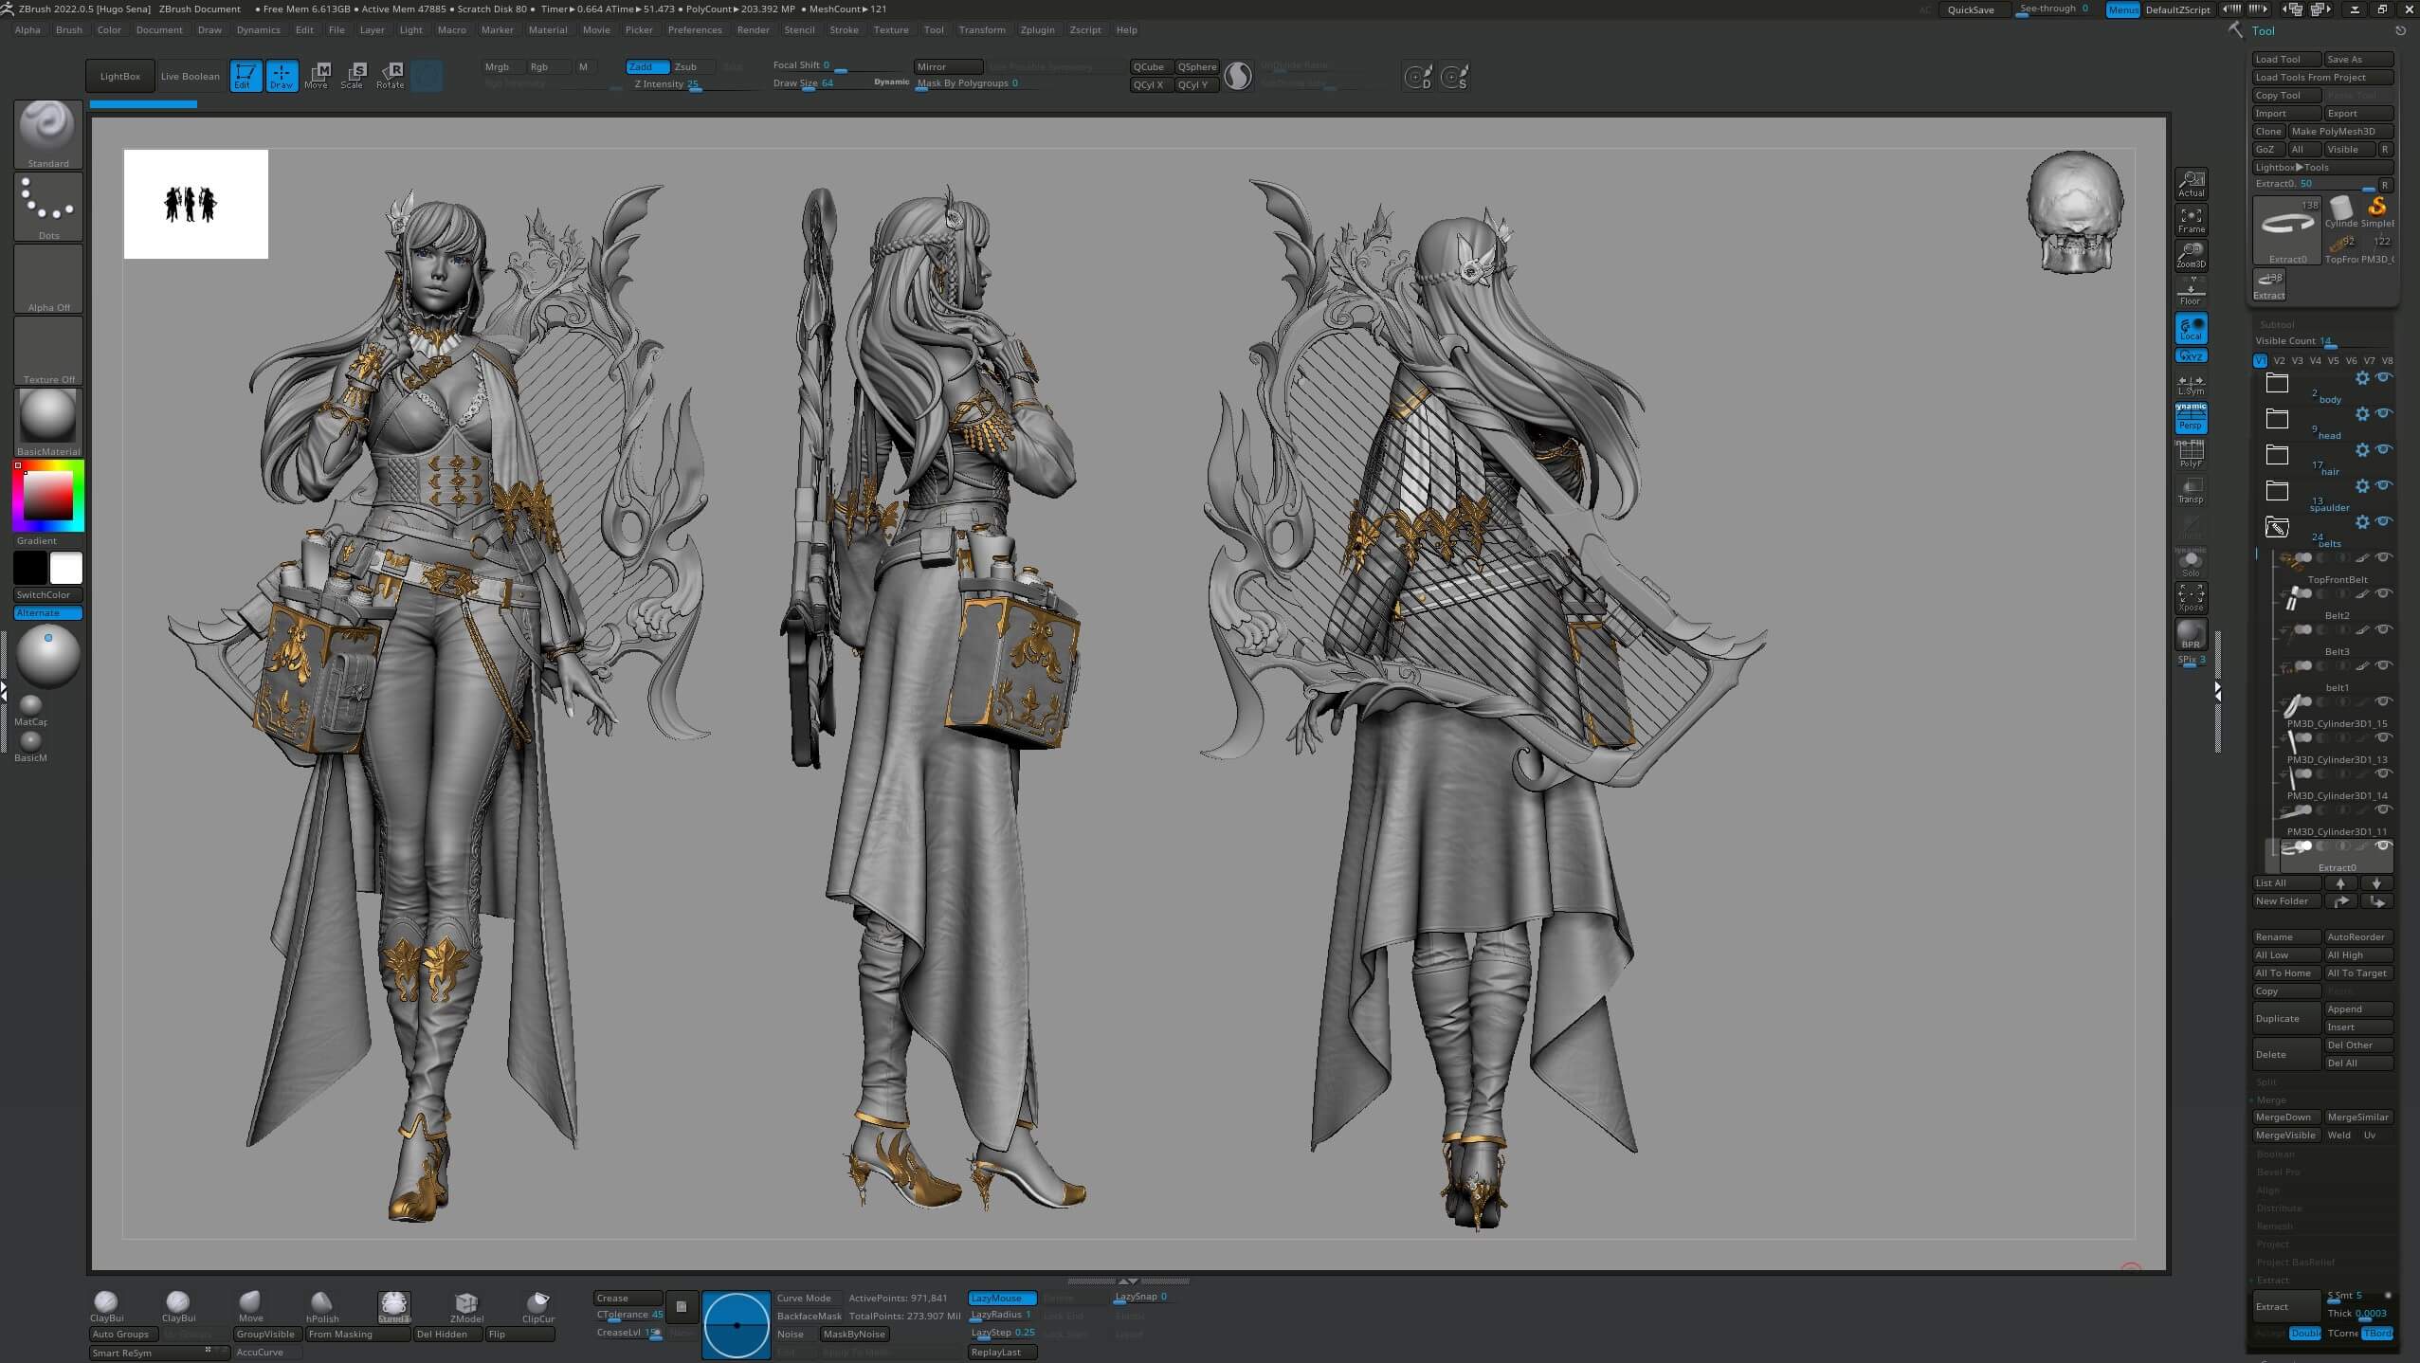This screenshot has width=2420, height=1363.
Task: Hide the body folder eye icon
Action: click(2383, 377)
